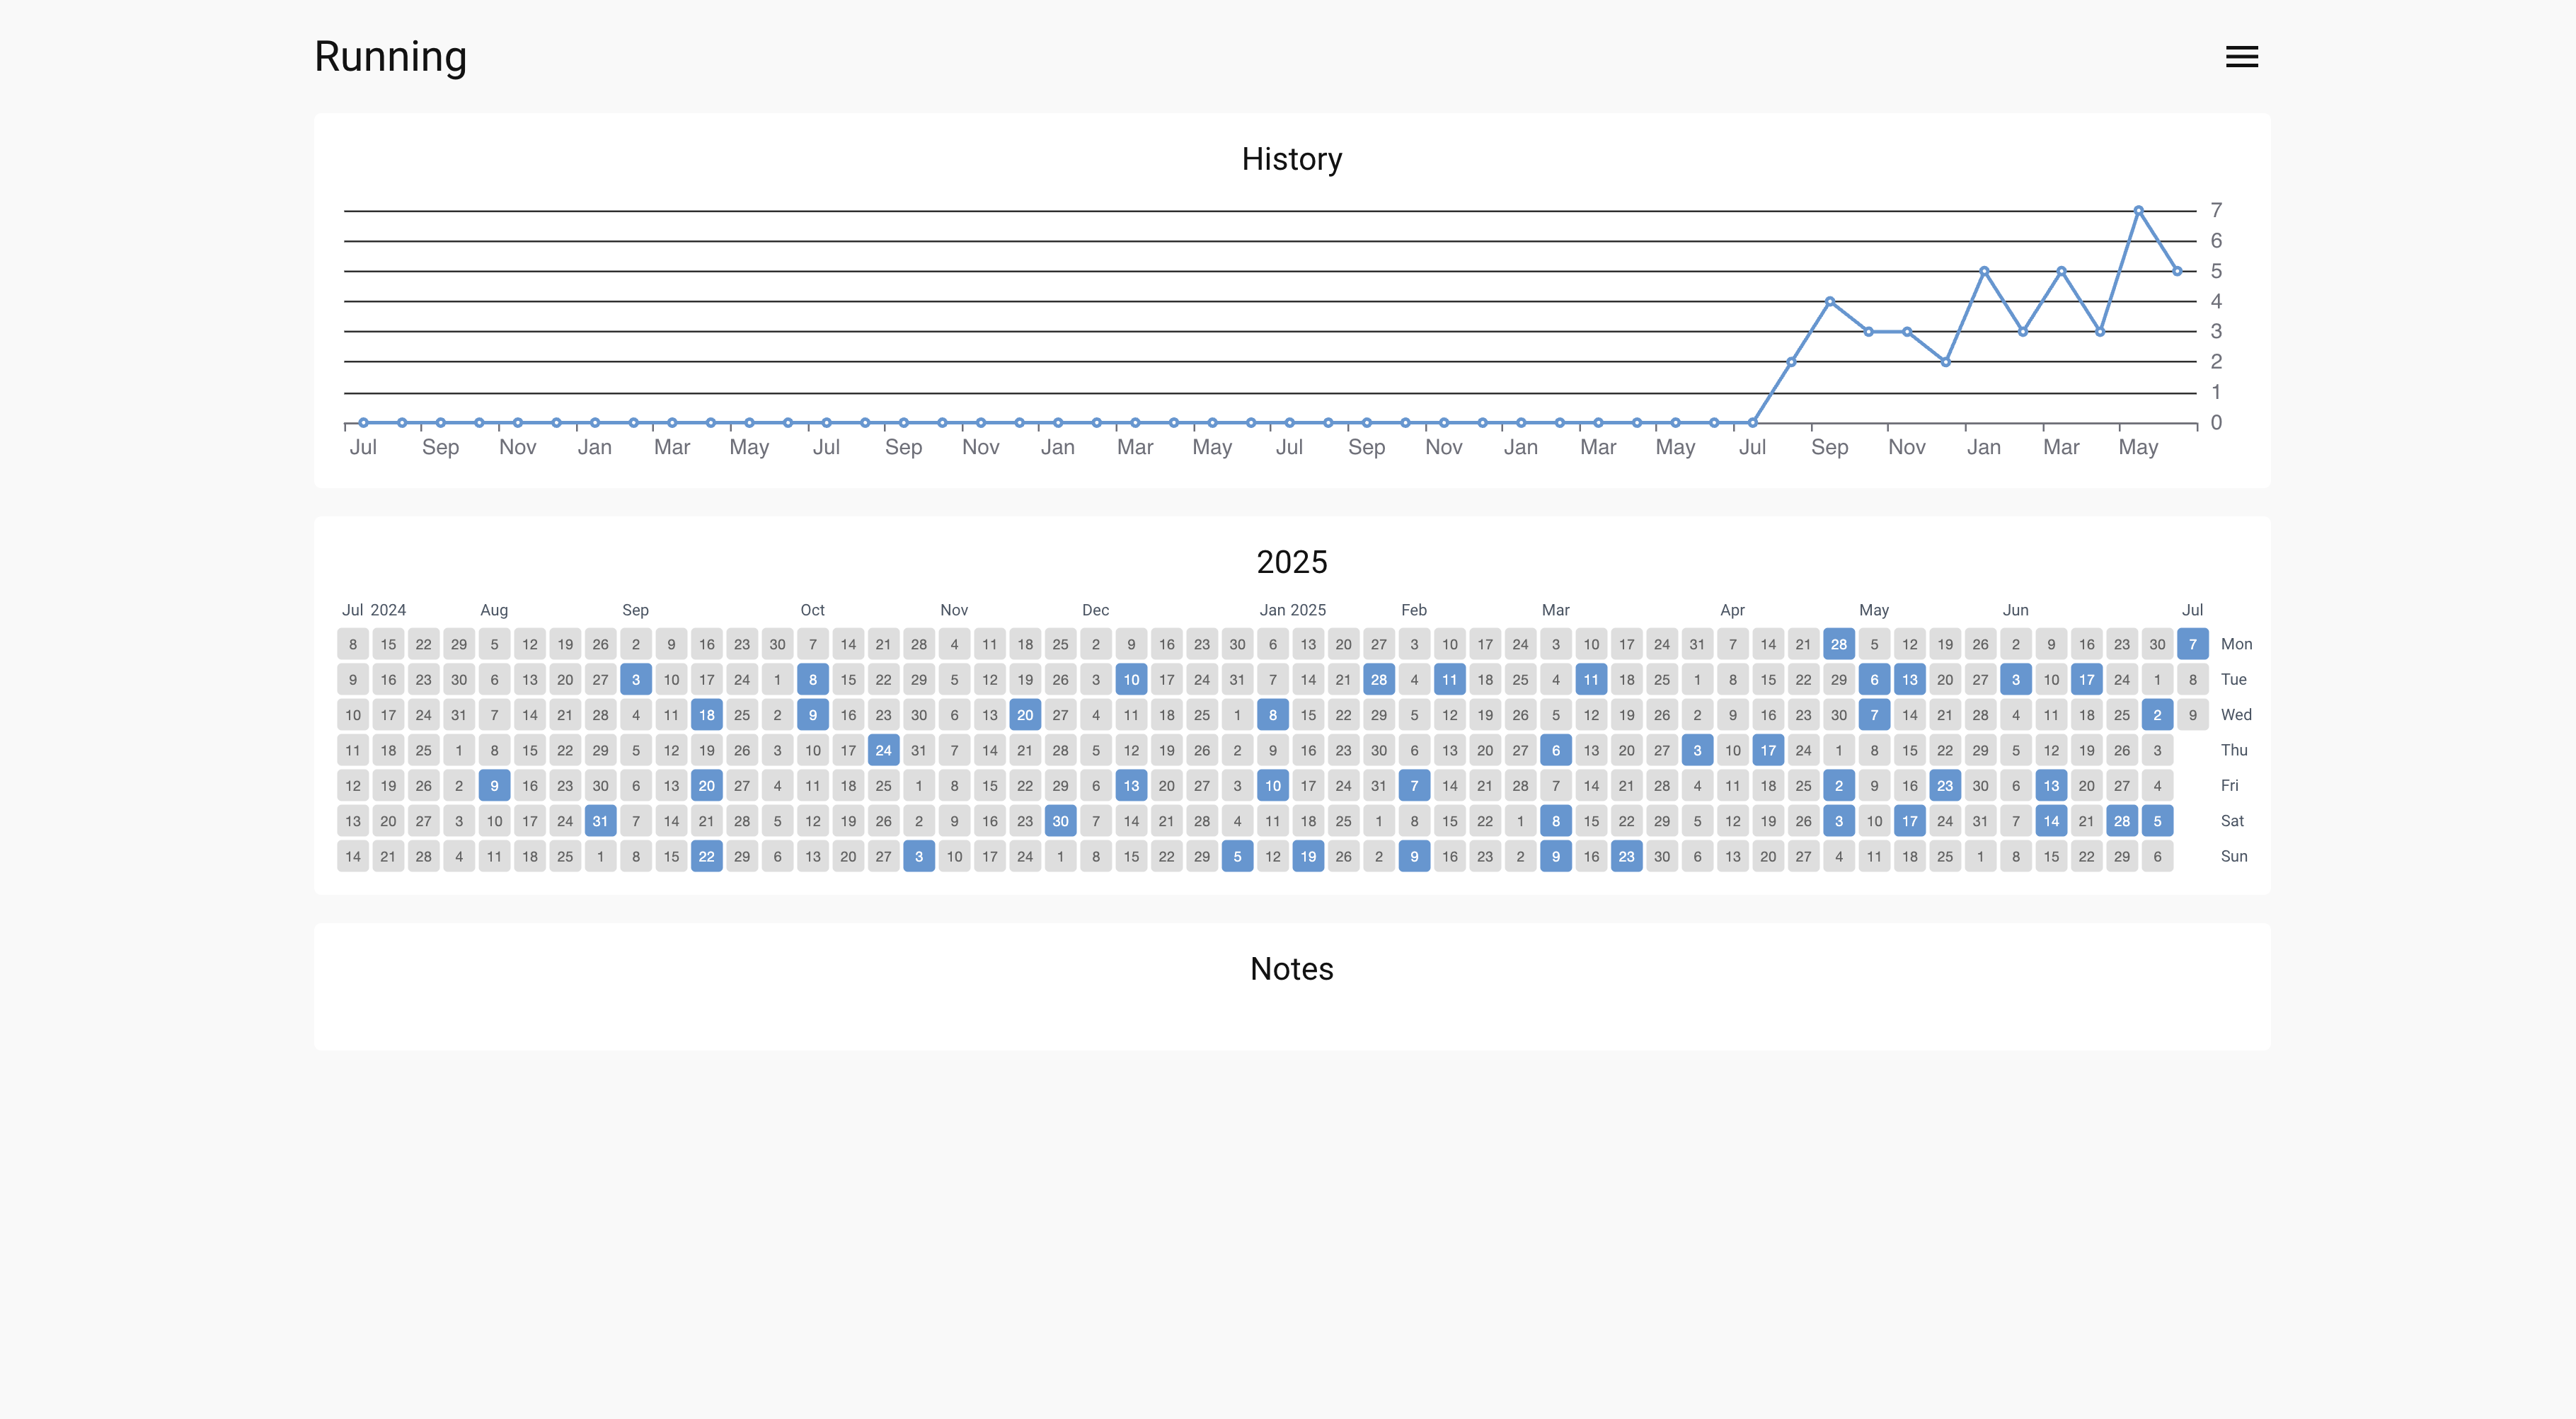Toggle Thursday April 17 completion mark
The height and width of the screenshot is (1419, 2576).
point(1768,750)
